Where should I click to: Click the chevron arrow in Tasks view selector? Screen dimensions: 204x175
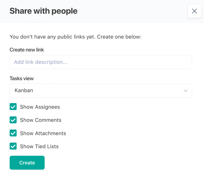186,91
